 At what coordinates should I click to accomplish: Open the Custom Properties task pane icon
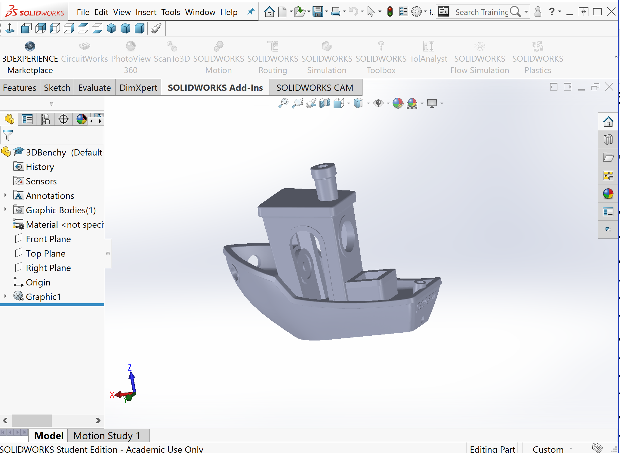tap(608, 211)
